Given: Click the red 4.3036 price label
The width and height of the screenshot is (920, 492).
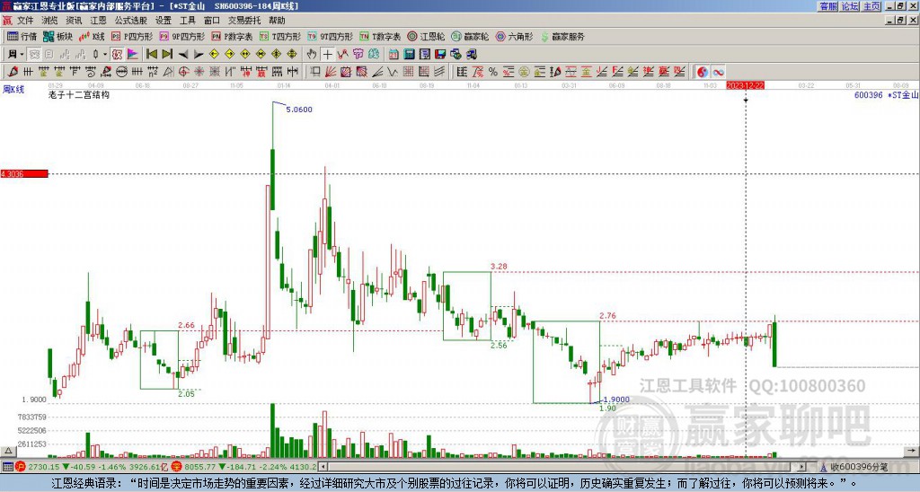Looking at the screenshot, I should (x=24, y=173).
